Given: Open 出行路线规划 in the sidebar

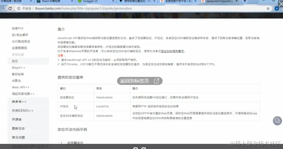Looking at the screenshot, I should click(x=21, y=41).
